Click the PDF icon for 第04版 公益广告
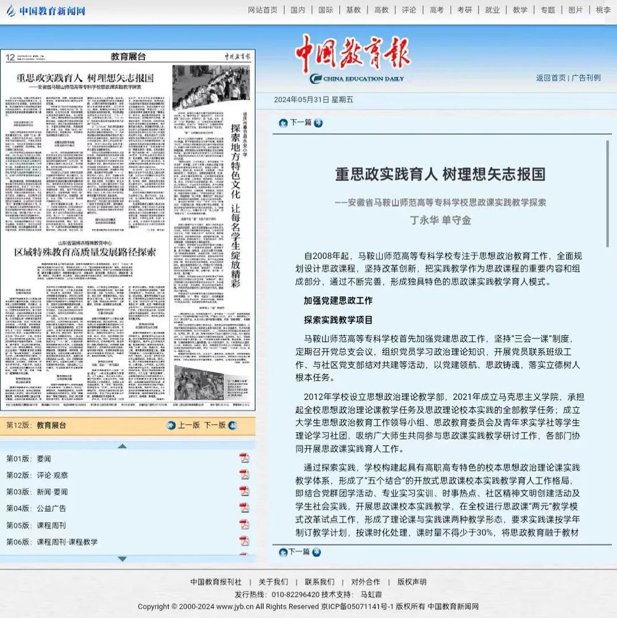Viewport: 617px width, 618px height. coord(244,508)
